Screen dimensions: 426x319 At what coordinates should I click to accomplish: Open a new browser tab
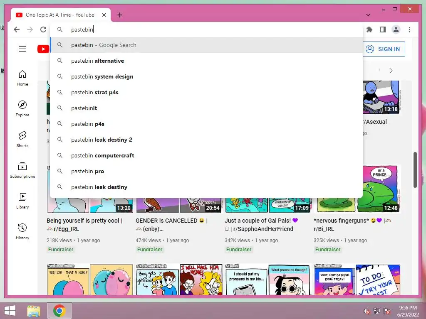point(119,15)
